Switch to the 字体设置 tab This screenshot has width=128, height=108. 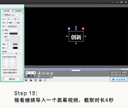(x=6, y=11)
